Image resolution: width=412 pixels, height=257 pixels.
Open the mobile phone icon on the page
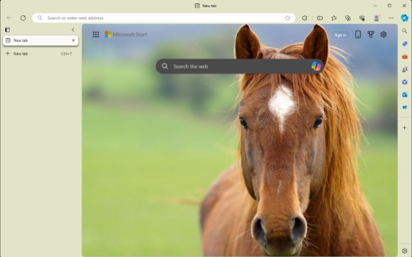click(358, 34)
